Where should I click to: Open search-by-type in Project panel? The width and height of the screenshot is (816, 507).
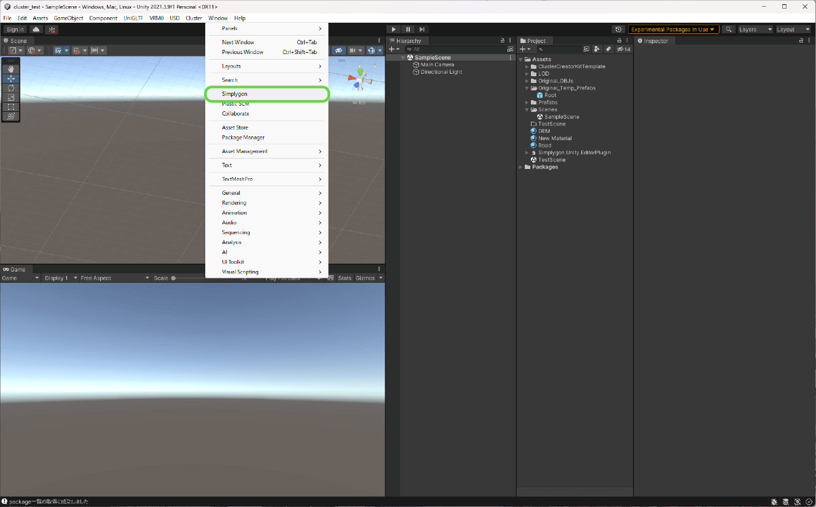point(597,49)
